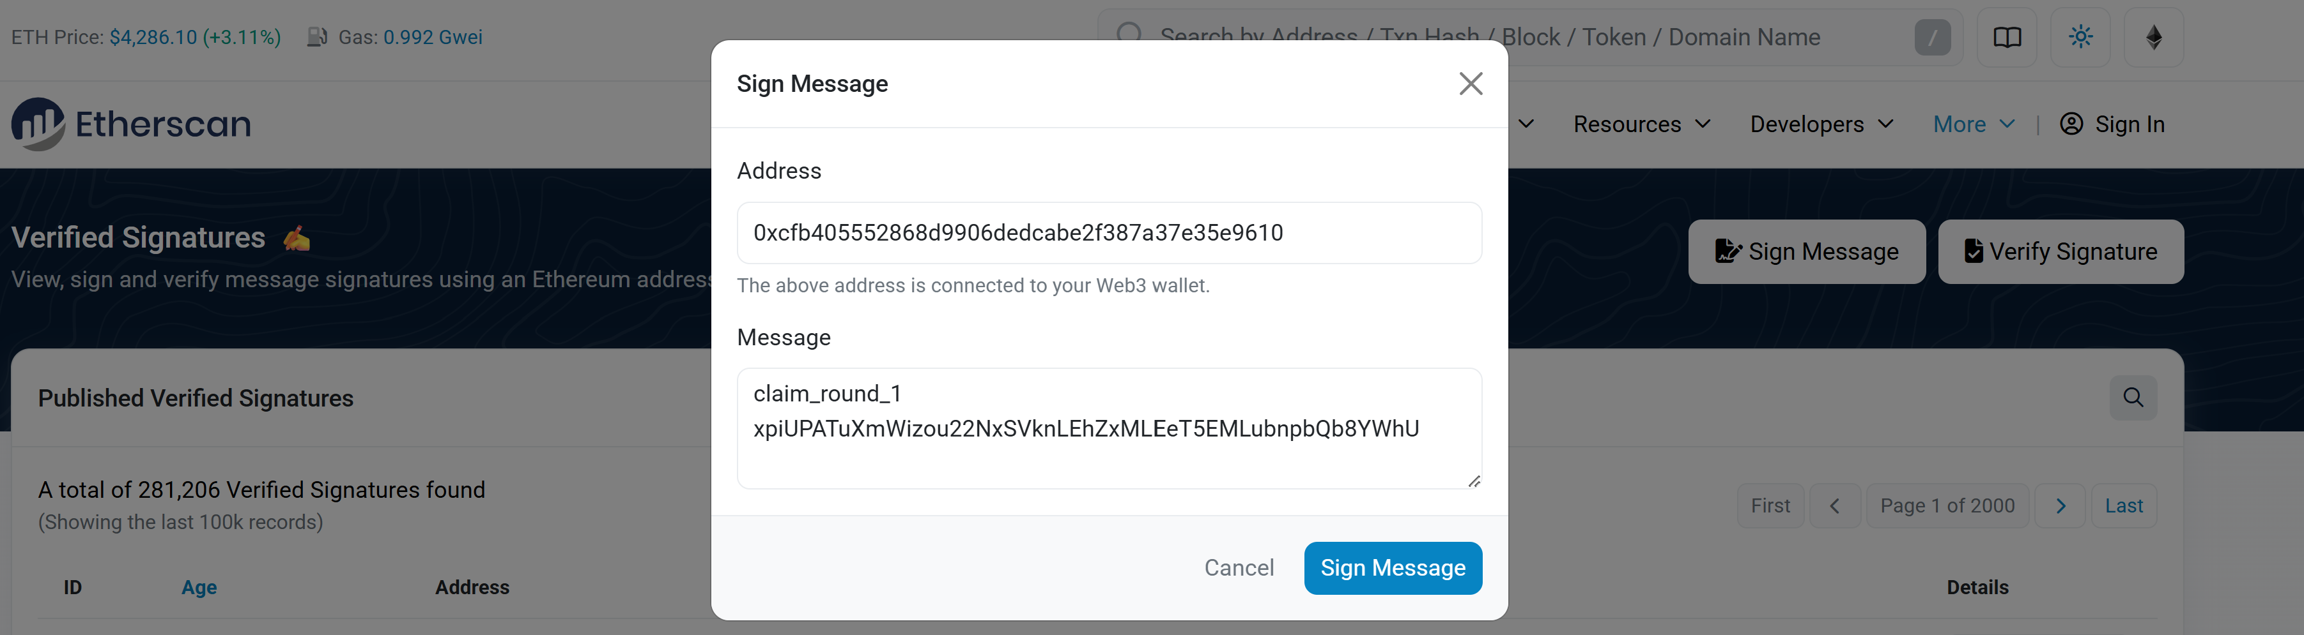Close the Sign Message dialog
2304x635 pixels.
1471,84
